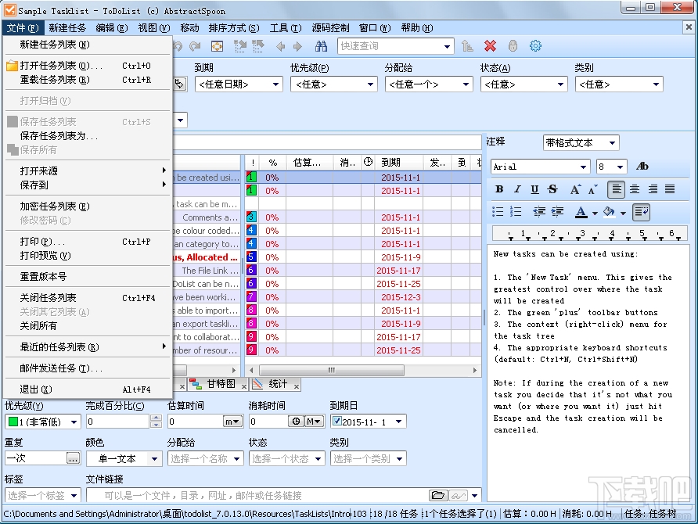
Task: Open the text color picker arrow
Action: 595,213
